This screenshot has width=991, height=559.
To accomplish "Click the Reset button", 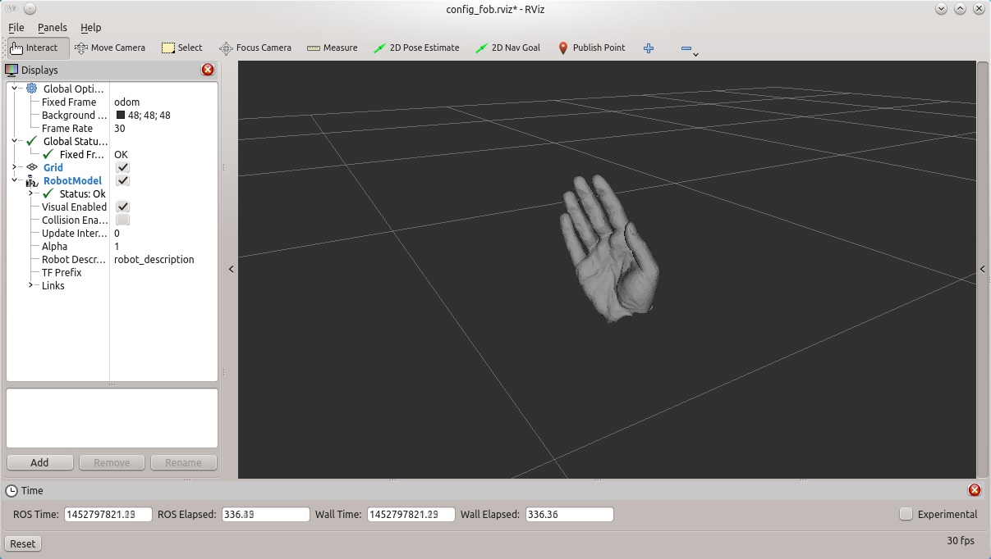I will pyautogui.click(x=23, y=543).
